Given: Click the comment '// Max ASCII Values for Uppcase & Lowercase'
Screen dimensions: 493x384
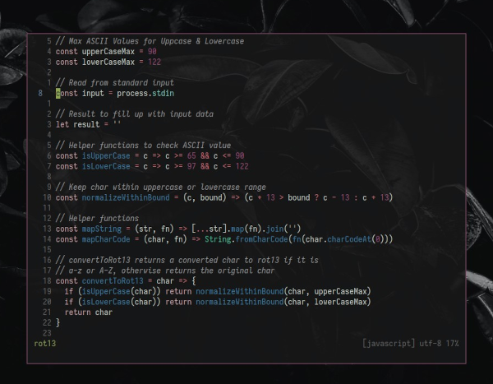Looking at the screenshot, I should 150,41.
